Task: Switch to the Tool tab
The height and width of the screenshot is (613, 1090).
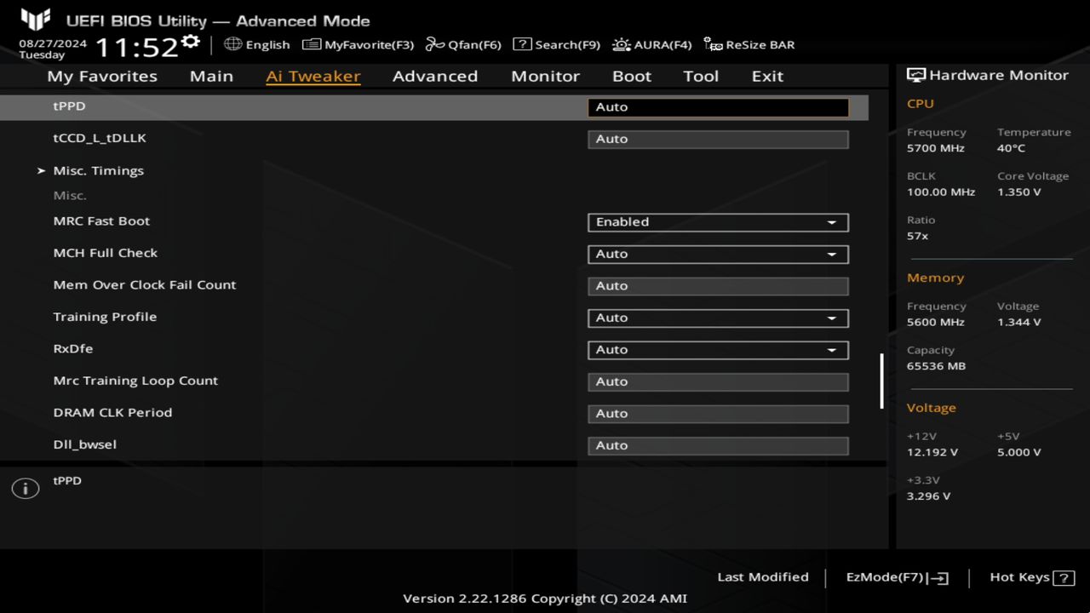Action: click(x=701, y=76)
